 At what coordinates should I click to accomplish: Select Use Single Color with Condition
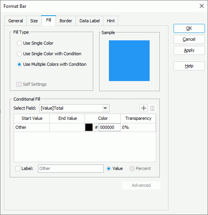click(49, 54)
